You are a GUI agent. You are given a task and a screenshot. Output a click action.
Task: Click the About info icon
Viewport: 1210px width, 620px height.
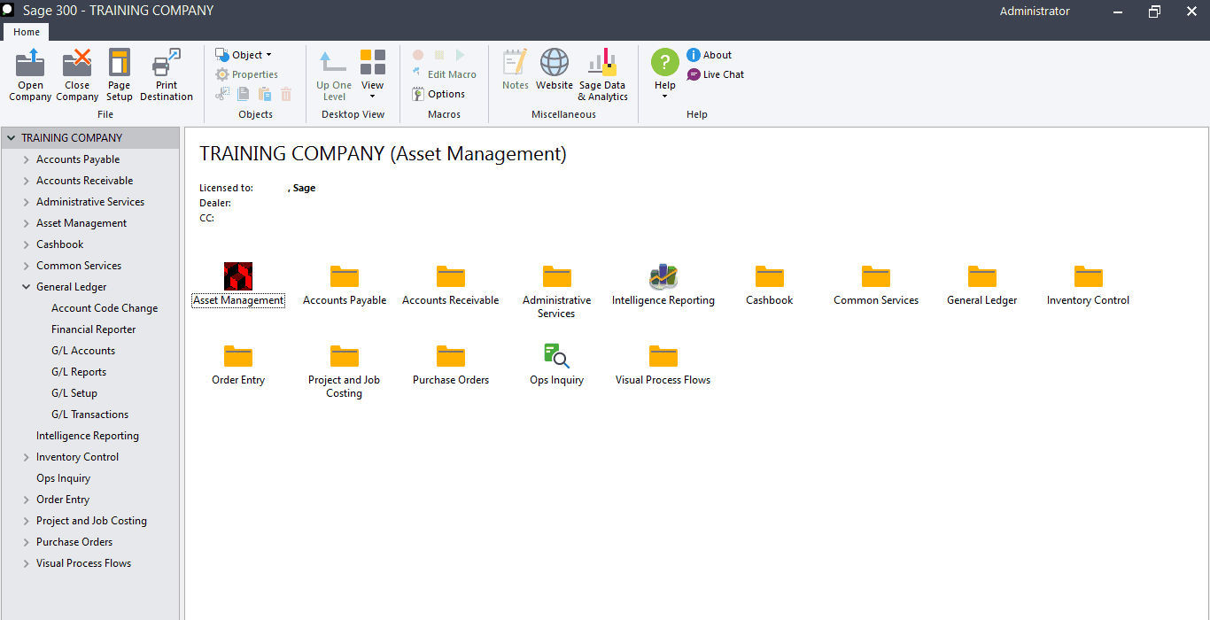[x=694, y=55]
